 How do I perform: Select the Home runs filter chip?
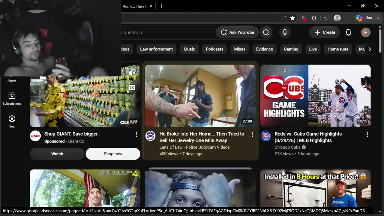pyautogui.click(x=338, y=49)
